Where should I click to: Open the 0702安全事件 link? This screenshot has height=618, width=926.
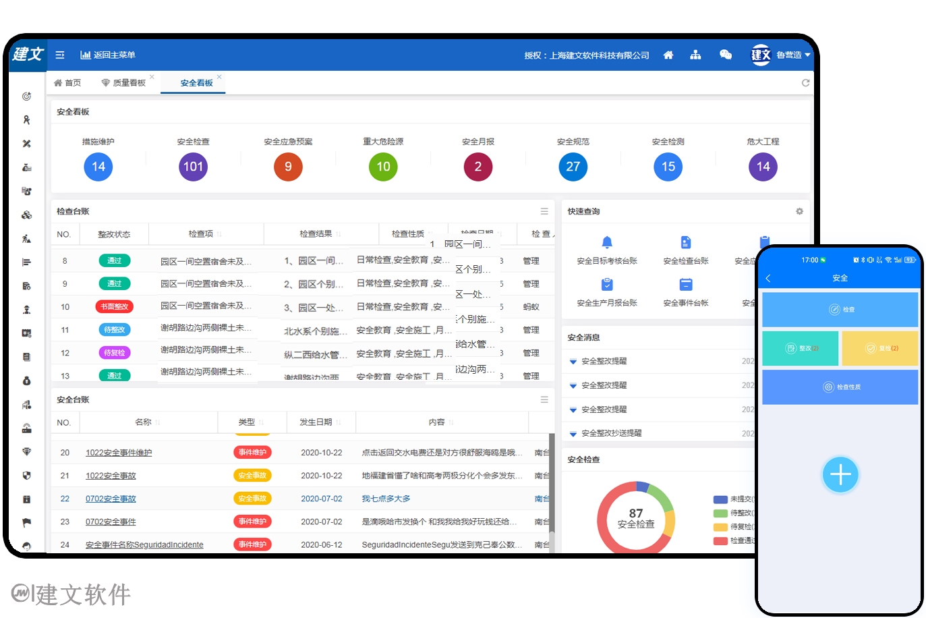pyautogui.click(x=111, y=522)
